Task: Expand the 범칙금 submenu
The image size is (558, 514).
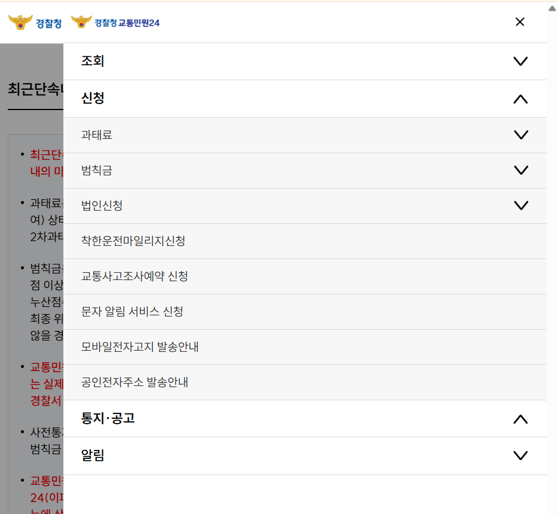Action: [521, 170]
